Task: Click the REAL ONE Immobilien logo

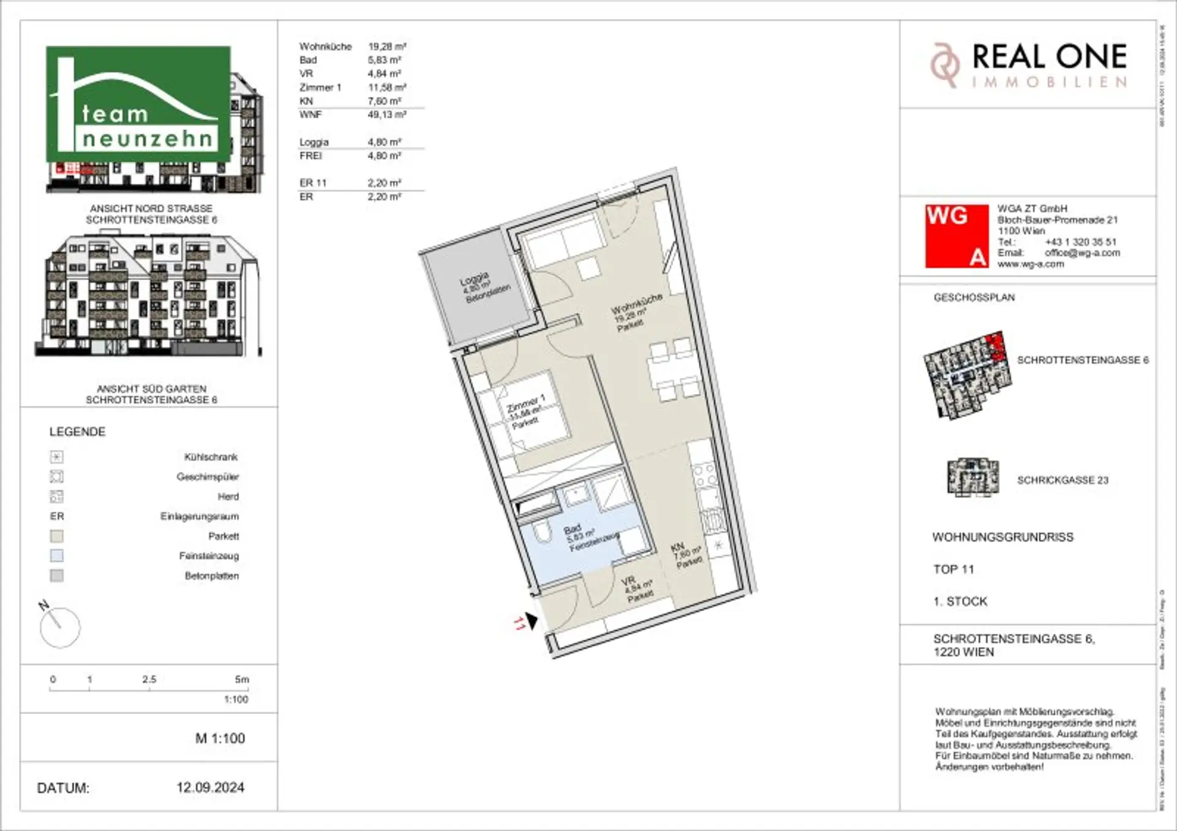Action: point(1029,65)
